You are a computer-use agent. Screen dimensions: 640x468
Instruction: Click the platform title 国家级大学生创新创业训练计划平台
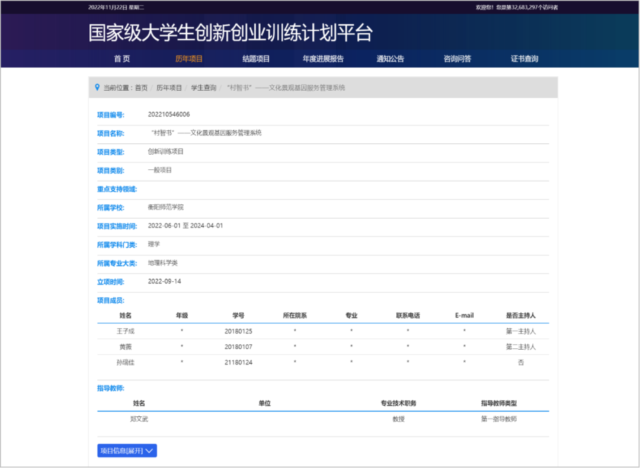click(x=231, y=33)
